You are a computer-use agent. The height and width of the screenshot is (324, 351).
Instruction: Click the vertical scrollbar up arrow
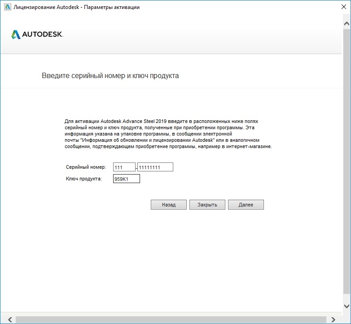click(347, 23)
